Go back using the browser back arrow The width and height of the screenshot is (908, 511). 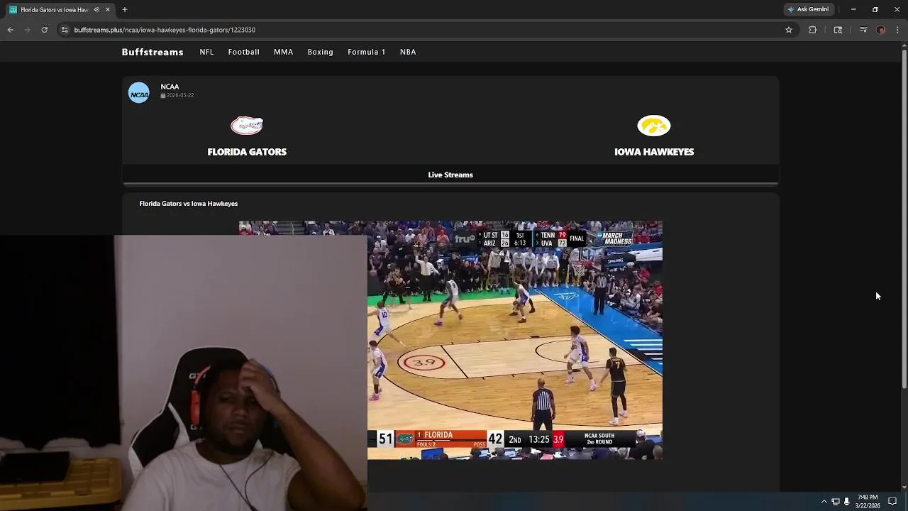coord(11,30)
